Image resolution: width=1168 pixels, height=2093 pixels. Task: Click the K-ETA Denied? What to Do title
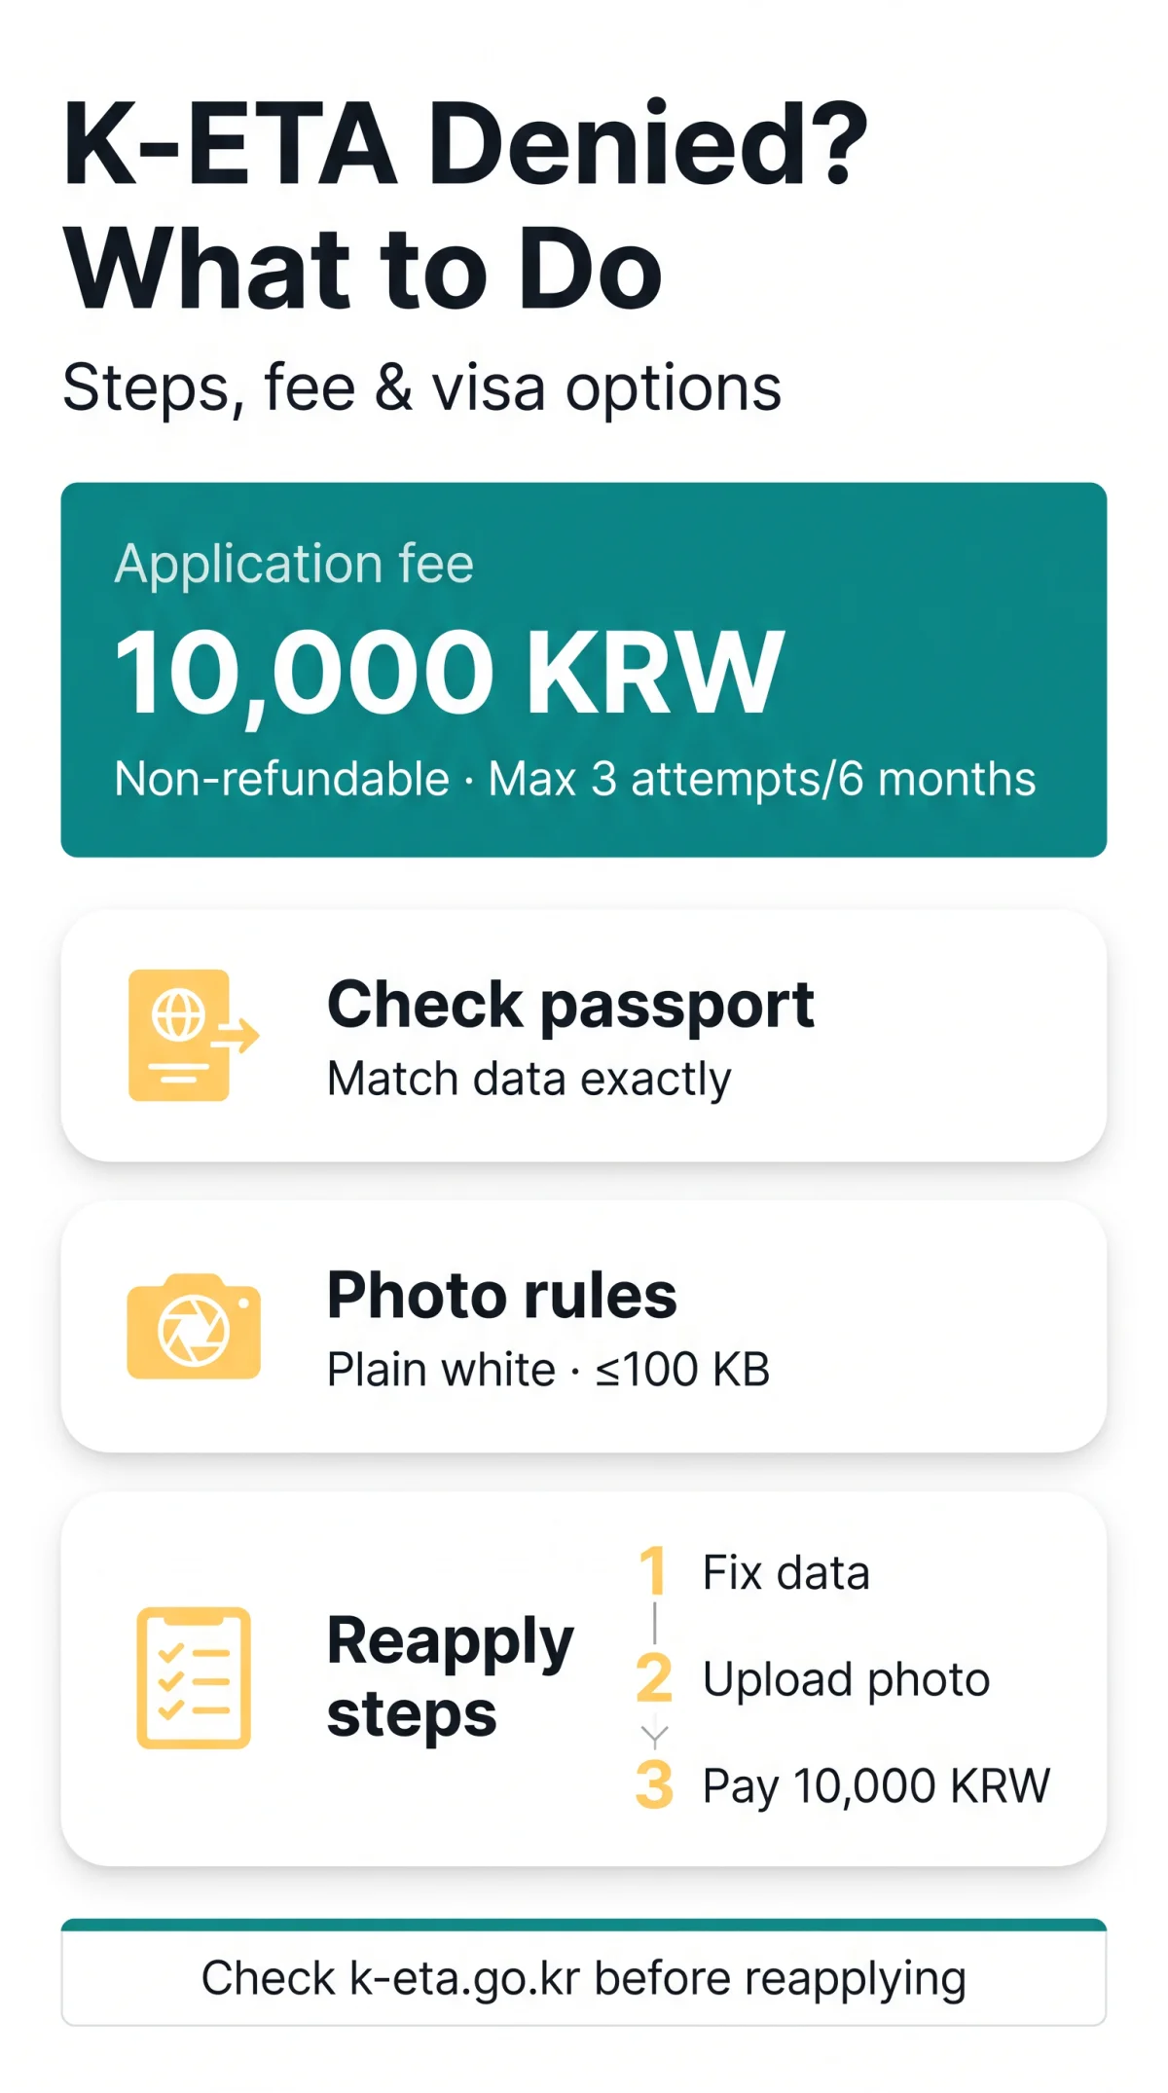(465, 206)
